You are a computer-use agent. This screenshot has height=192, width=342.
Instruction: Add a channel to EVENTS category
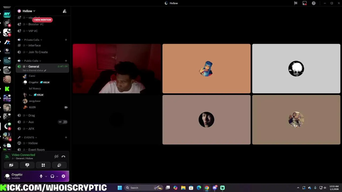pos(66,137)
